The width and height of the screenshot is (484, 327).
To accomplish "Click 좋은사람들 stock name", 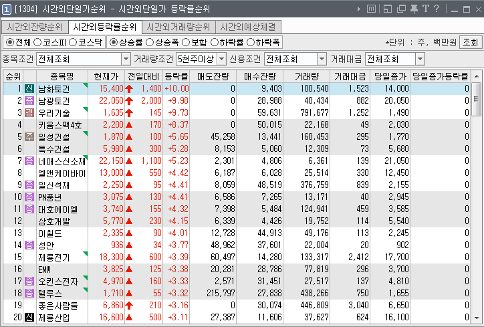I will [x=58, y=306].
